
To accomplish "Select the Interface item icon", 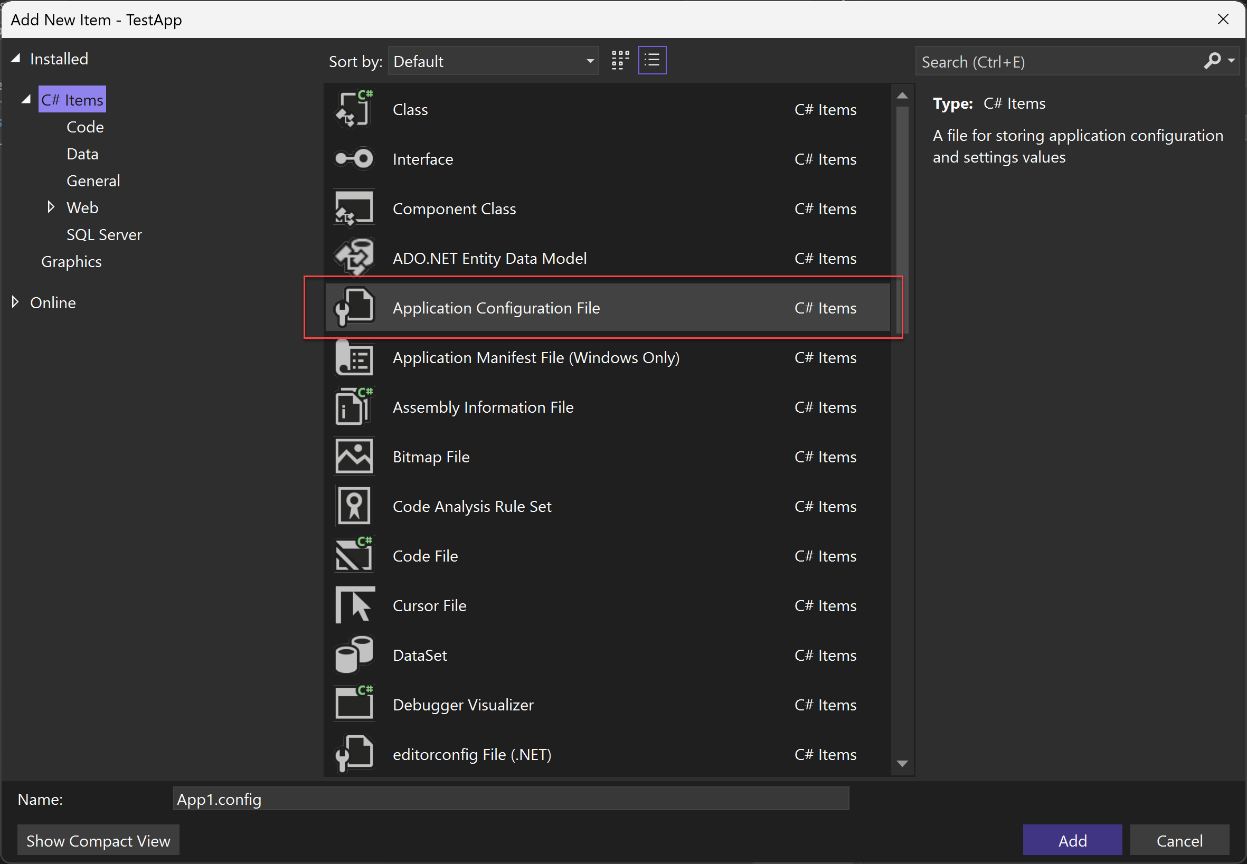I will 354,158.
